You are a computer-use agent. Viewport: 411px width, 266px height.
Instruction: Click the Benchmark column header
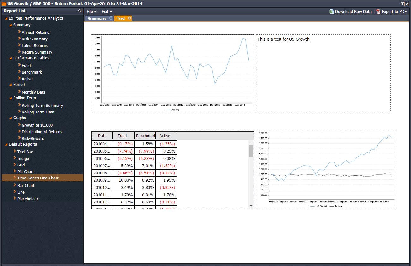pyautogui.click(x=145, y=136)
